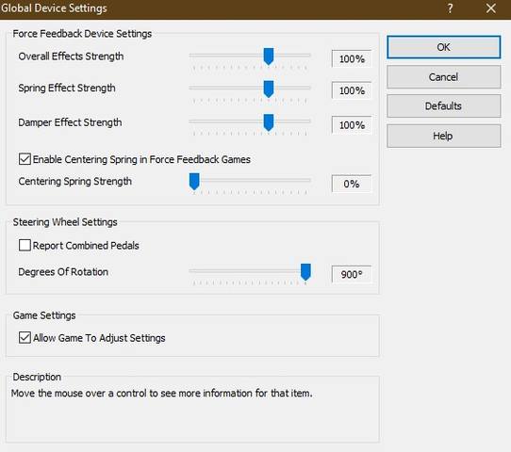Viewport: 511px width, 452px height.
Task: Click the Spring Effect Strength slider thumb
Action: click(x=269, y=89)
